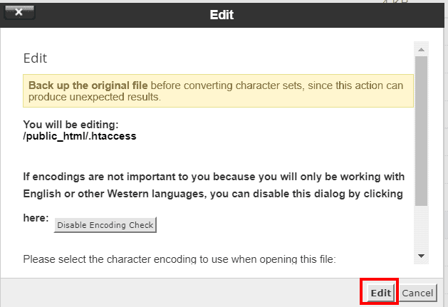Viewport: 448px width, 307px height.
Task: Click Disable Encoding Check button
Action: [x=105, y=225]
